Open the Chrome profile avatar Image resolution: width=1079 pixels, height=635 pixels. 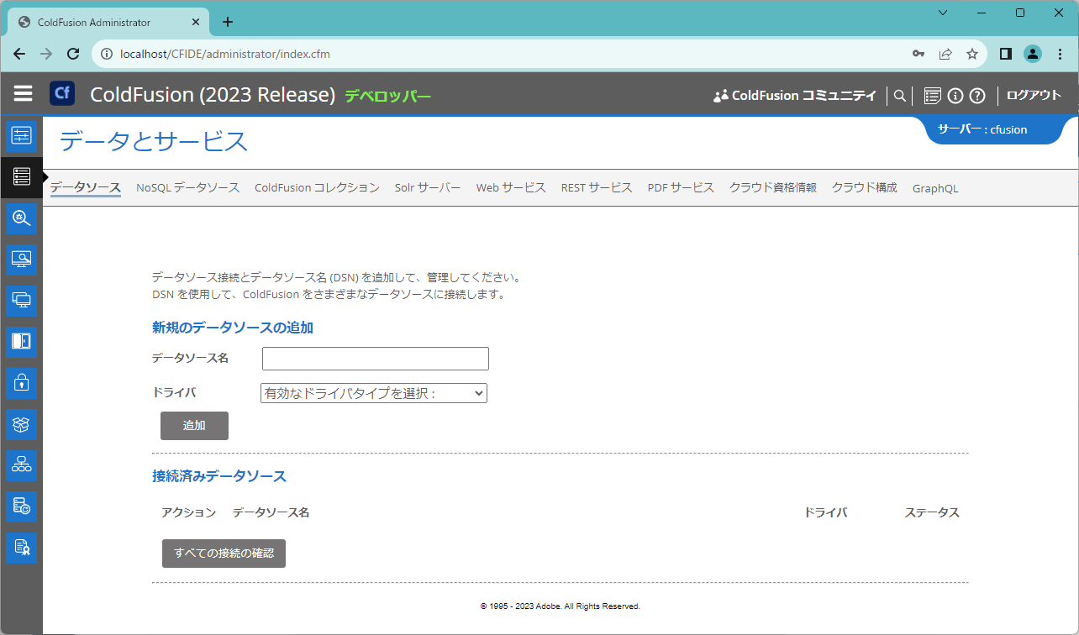1032,54
